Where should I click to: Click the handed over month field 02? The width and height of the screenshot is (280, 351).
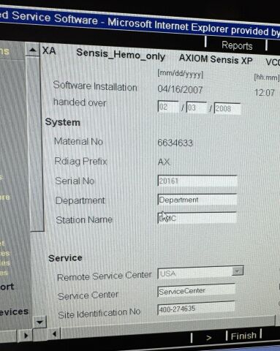click(168, 107)
